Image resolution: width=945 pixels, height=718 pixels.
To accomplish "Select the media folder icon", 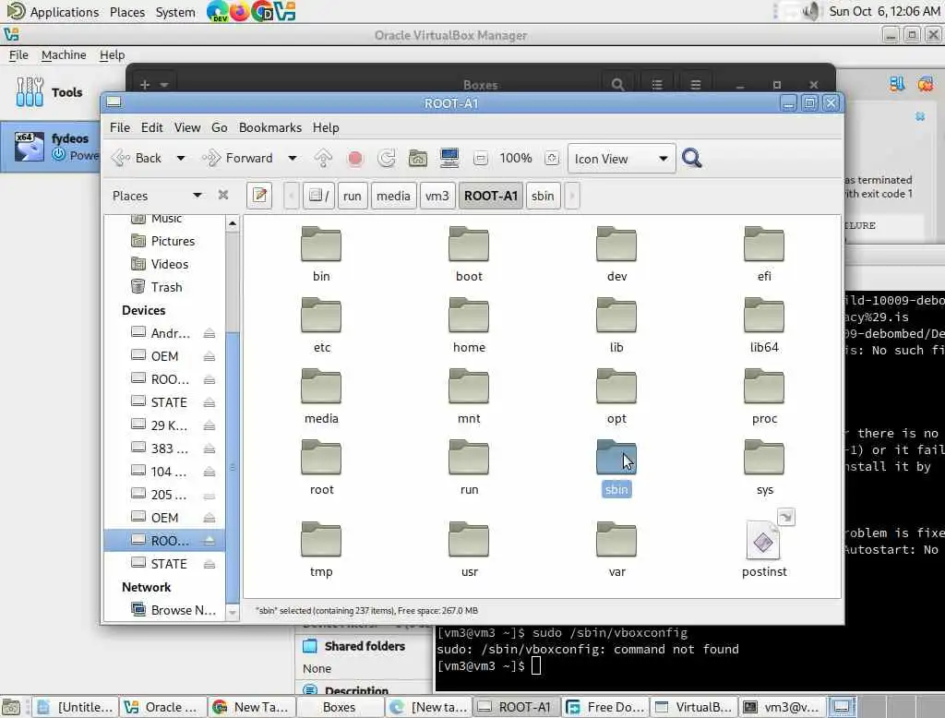I will [x=321, y=387].
